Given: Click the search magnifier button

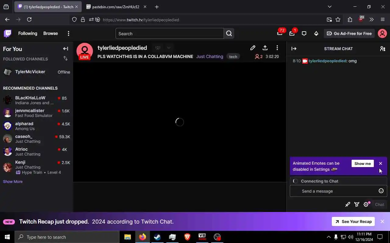Looking at the screenshot, I should coord(229,33).
